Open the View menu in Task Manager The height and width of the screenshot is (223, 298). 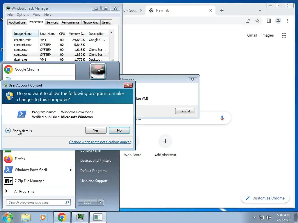(x=36, y=15)
